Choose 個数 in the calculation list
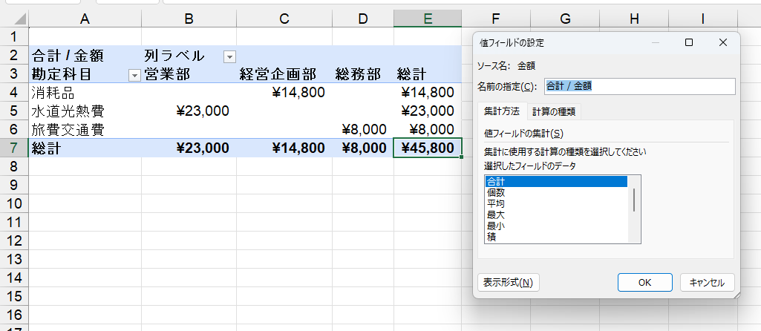Screen dimensions: 761x331 tap(496, 192)
